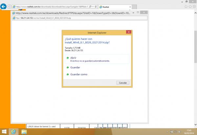Viewport: 197px width, 135px height.
Task: Click the volume speaker tray icon
Action: click(x=180, y=132)
